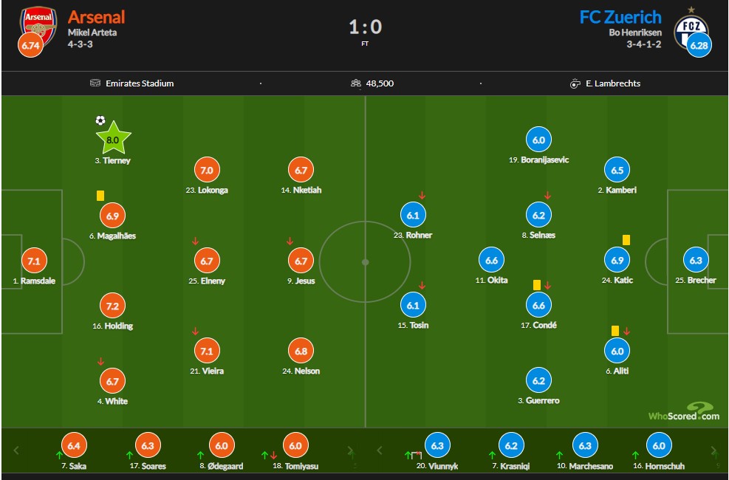729x480 pixels.
Task: Select Ramsdale's 7.1 rating circle
Action: coord(35,261)
